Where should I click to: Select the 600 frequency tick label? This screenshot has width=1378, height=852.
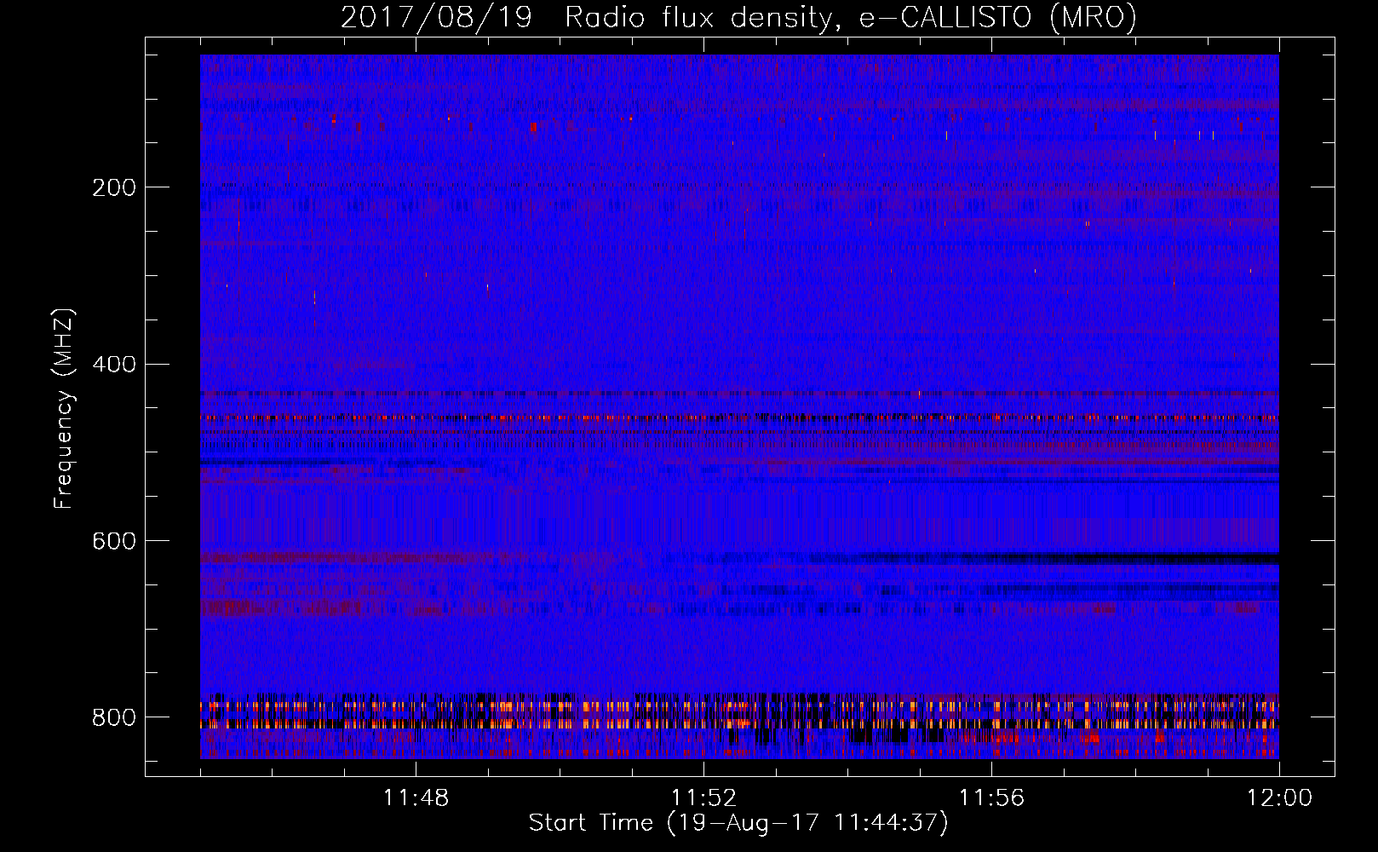[x=114, y=542]
